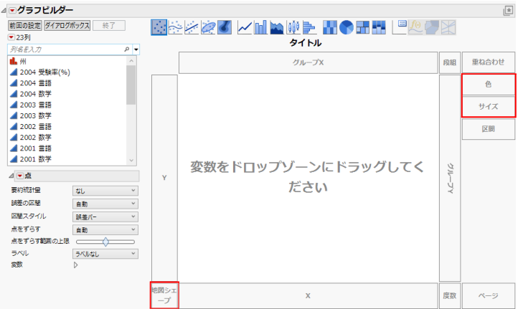Click scroll-down arrow of column list
The height and width of the screenshot is (309, 518).
(x=131, y=161)
